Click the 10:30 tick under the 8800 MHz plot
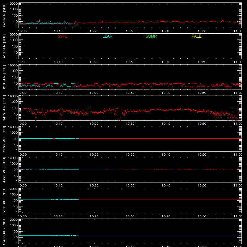The image size is (247, 247). pyautogui.click(x=130, y=216)
